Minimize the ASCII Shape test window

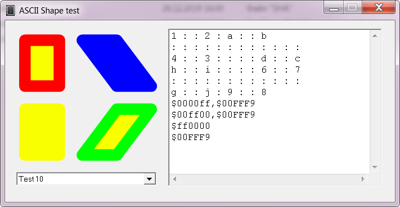click(x=334, y=8)
